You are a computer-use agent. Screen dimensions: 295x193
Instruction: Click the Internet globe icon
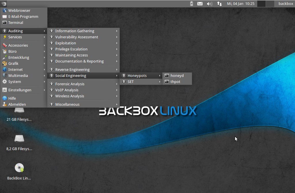pyautogui.click(x=5, y=70)
